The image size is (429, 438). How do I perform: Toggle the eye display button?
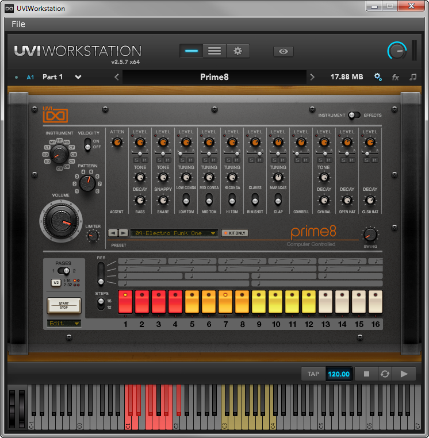pyautogui.click(x=283, y=51)
